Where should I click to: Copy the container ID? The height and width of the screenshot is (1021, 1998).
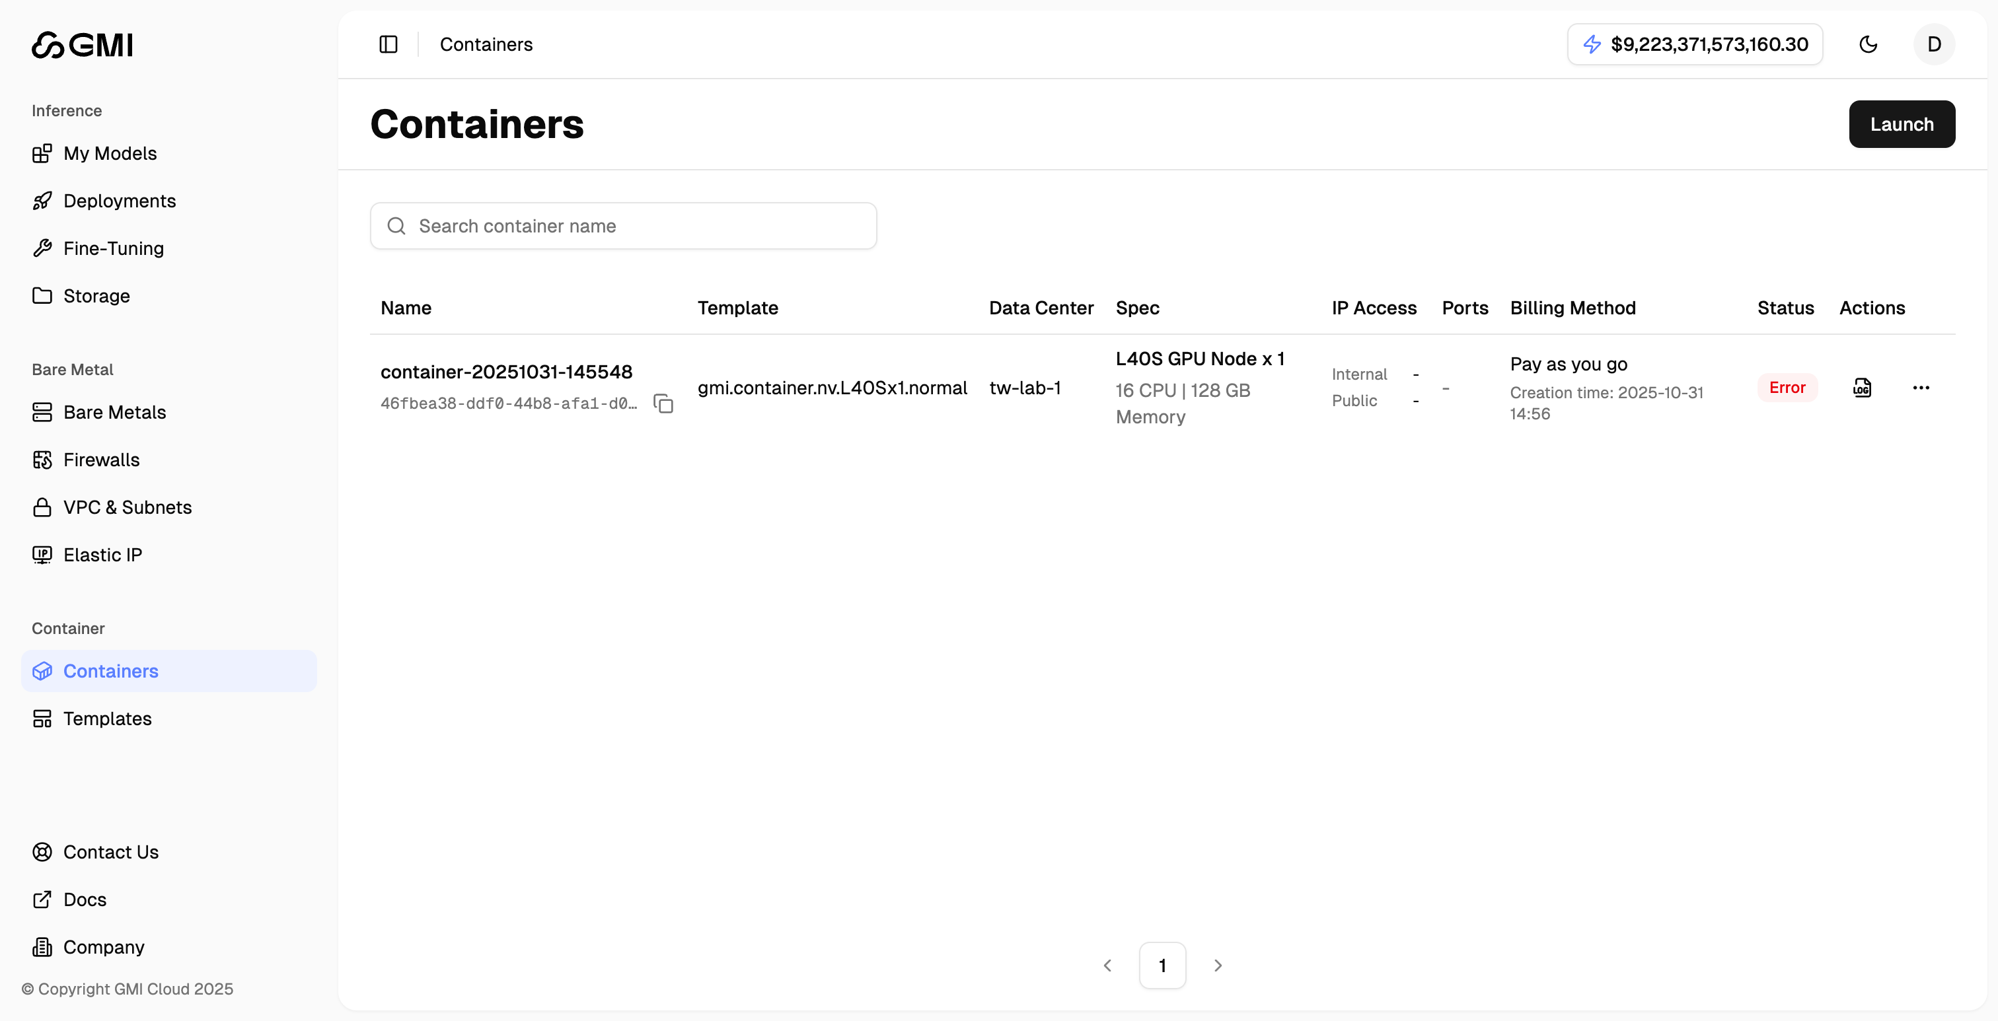pyautogui.click(x=663, y=404)
